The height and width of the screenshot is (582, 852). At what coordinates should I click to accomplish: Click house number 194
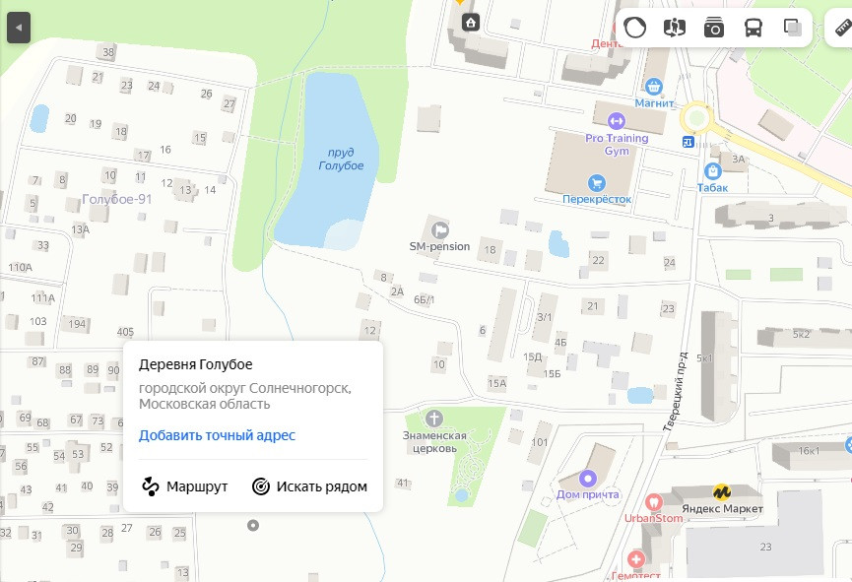coord(77,324)
